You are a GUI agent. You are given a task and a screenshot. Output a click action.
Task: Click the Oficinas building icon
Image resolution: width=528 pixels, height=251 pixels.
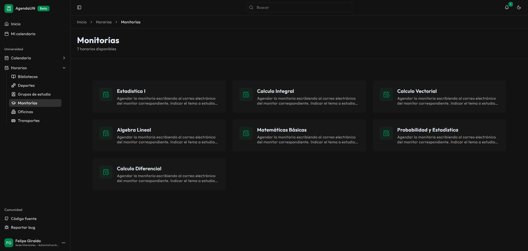coord(13,112)
